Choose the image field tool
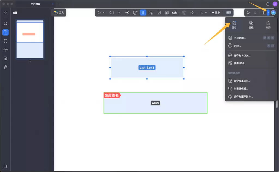 tap(159, 12)
